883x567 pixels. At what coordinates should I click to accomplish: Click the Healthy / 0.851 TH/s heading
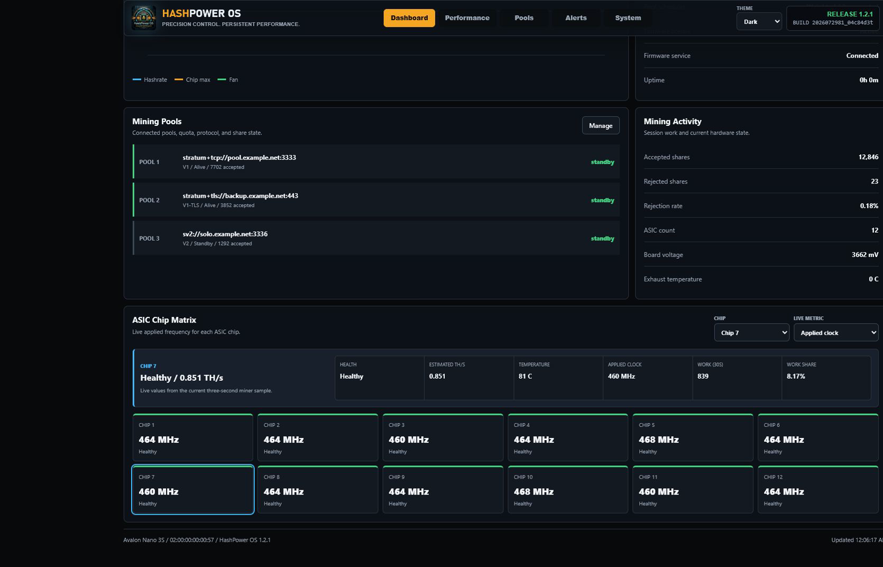[x=181, y=378]
